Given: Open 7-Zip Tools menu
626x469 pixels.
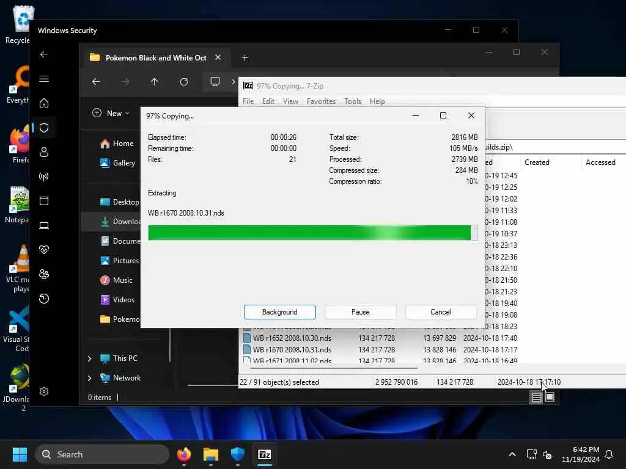Looking at the screenshot, I should point(353,101).
